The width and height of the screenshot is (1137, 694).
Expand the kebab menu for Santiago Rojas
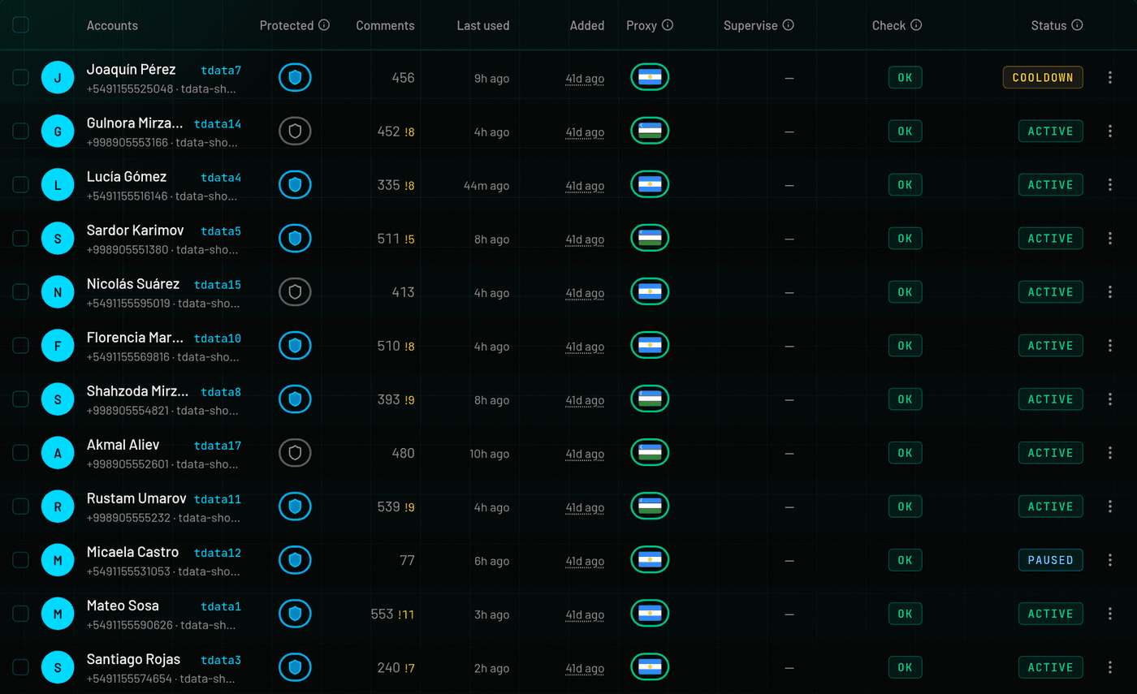(x=1110, y=666)
